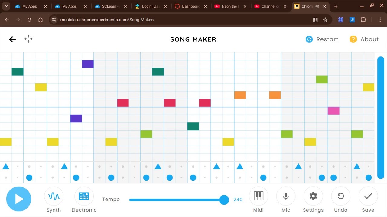Click the address bar URL
Viewport: 387px width, 217px height.
(107, 20)
